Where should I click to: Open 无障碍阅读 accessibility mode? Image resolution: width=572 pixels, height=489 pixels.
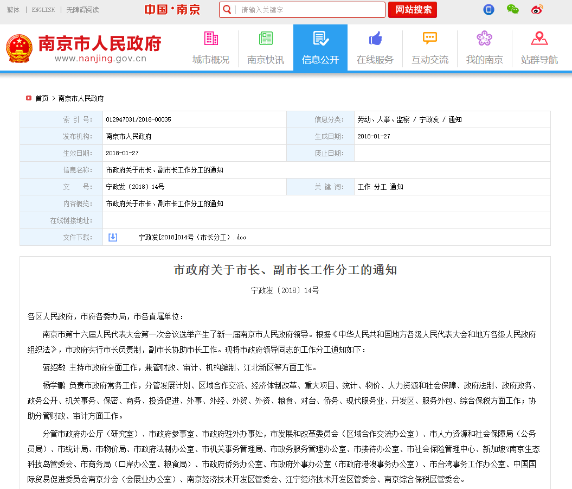(82, 10)
